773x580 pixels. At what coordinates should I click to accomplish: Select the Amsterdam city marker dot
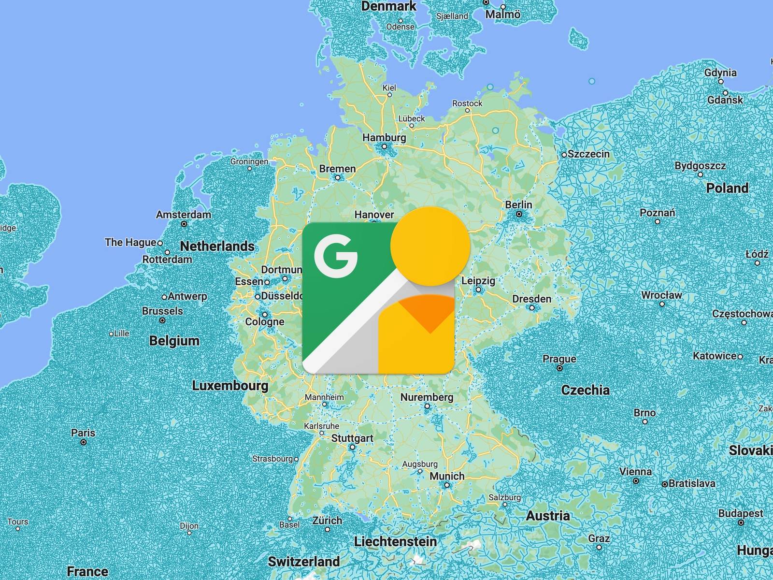pyautogui.click(x=184, y=224)
